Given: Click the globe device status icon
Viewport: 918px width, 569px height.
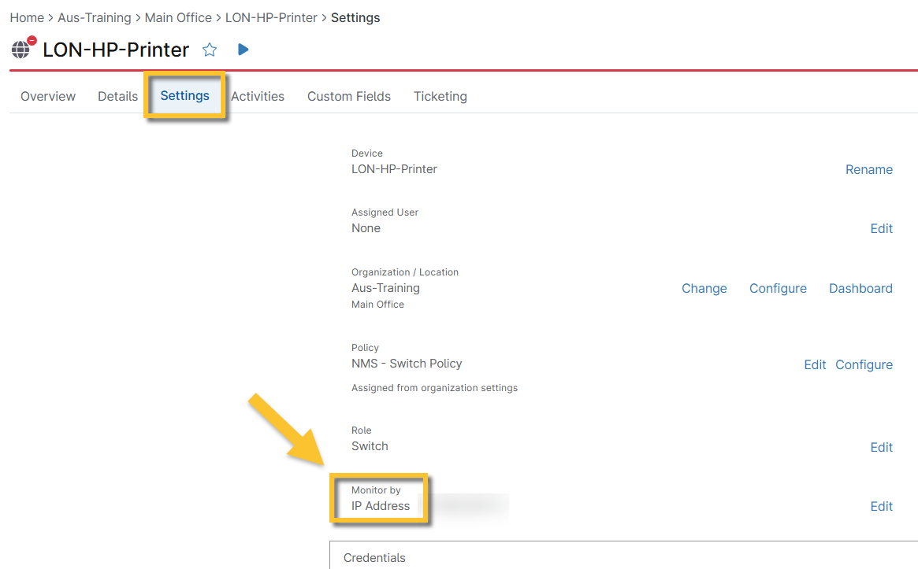Looking at the screenshot, I should pos(22,49).
